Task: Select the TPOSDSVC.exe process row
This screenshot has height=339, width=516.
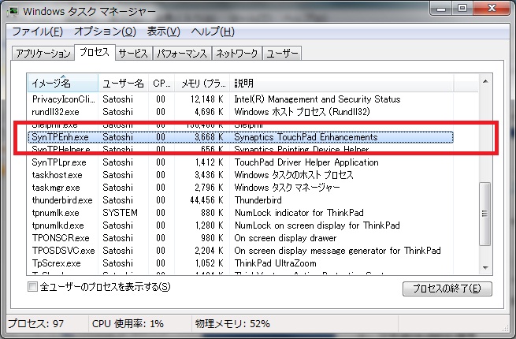Action: (240, 251)
